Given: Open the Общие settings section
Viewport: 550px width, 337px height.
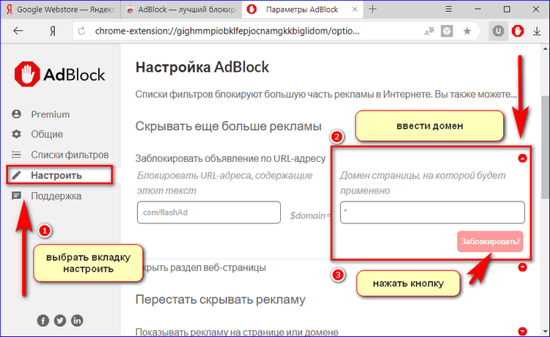Looking at the screenshot, I should coord(47,134).
